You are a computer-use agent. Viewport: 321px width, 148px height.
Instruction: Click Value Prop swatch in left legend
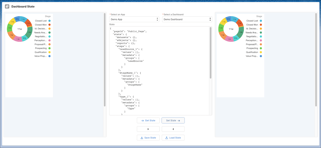click(49, 56)
